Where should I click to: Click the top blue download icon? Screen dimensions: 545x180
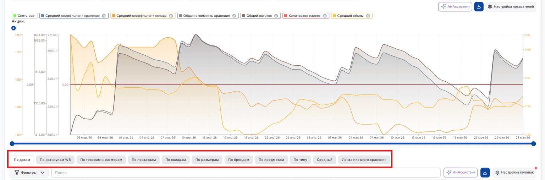(479, 7)
